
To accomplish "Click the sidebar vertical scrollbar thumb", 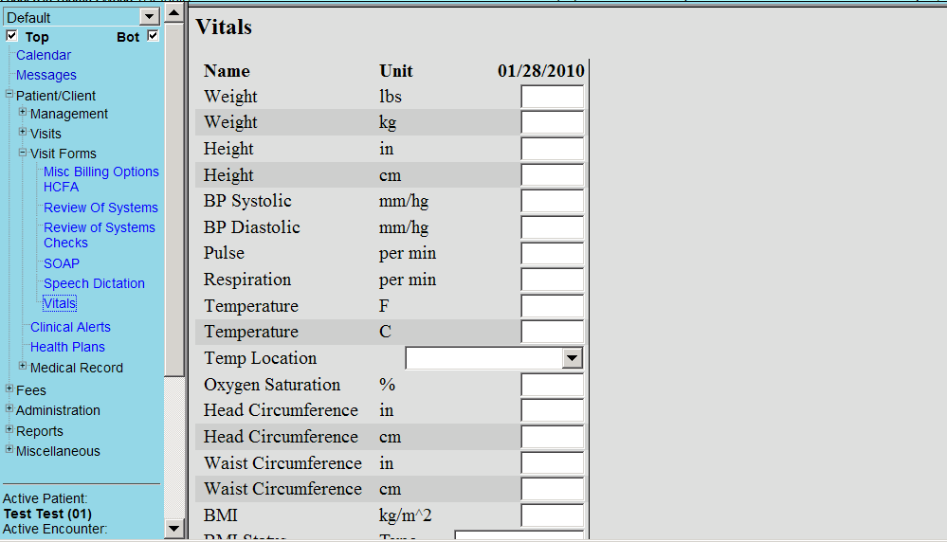I will point(173,199).
